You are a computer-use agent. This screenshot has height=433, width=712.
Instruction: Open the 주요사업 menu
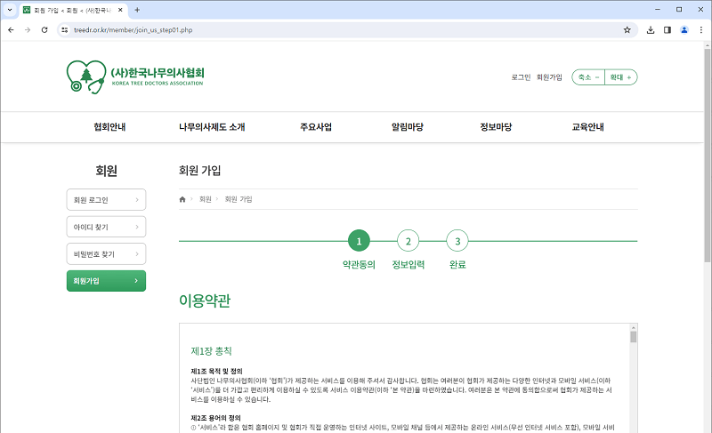pyautogui.click(x=316, y=127)
